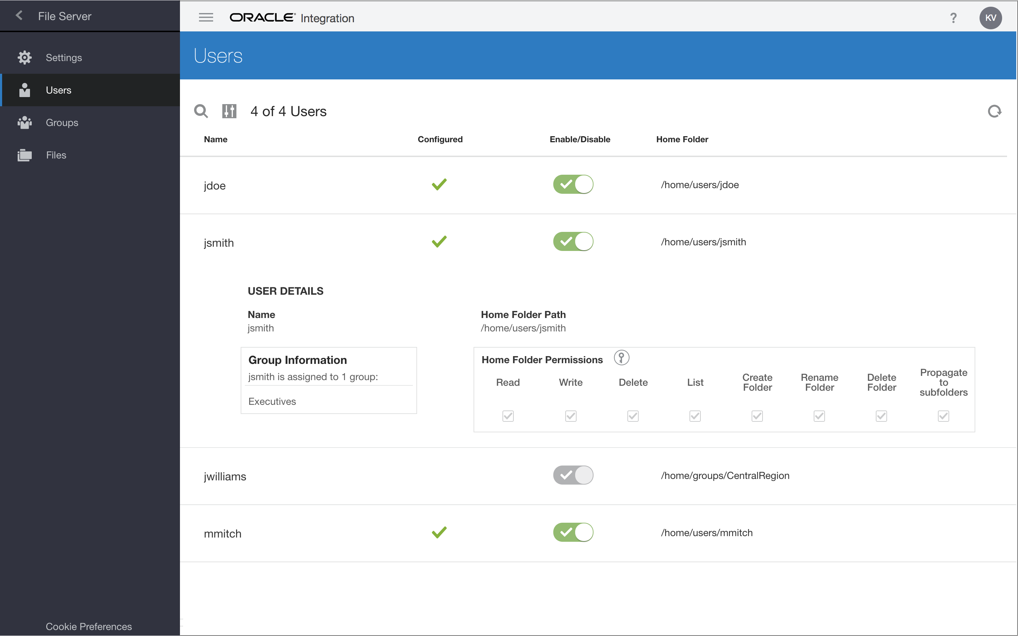The width and height of the screenshot is (1018, 636).
Task: Expand the jwilliams user row
Action: [225, 476]
